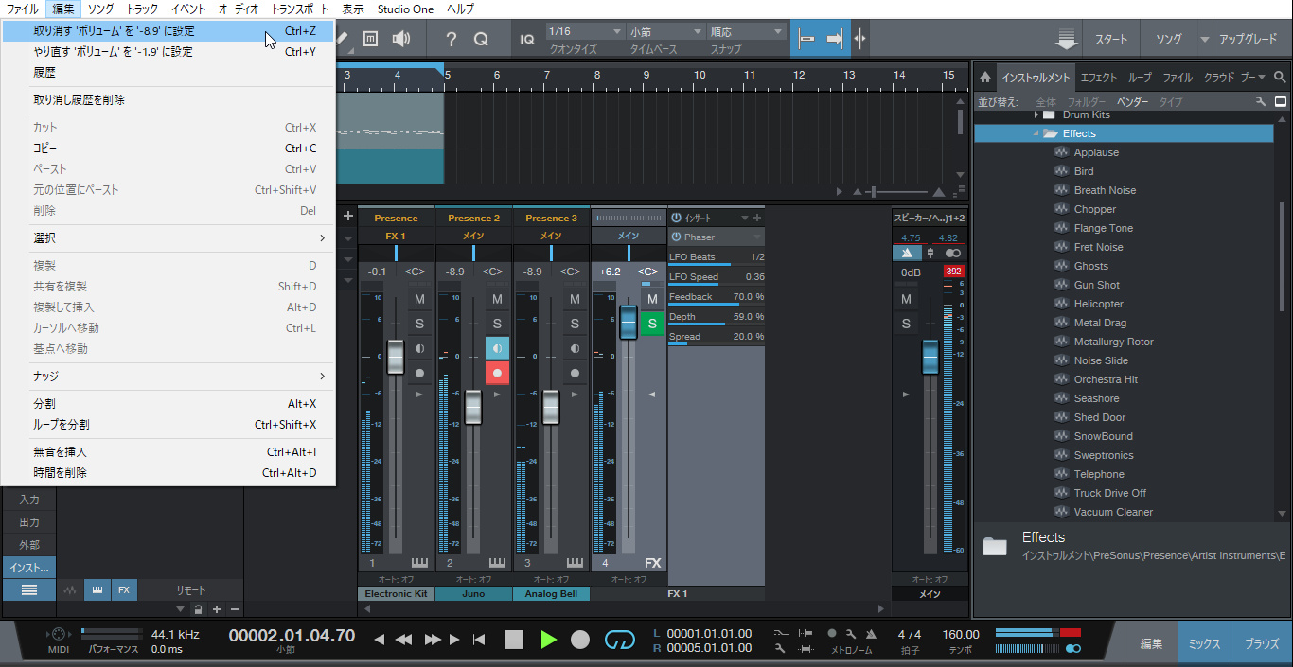Click the metronome icon in the transport
Image resolution: width=1293 pixels, height=667 pixels.
(x=871, y=634)
